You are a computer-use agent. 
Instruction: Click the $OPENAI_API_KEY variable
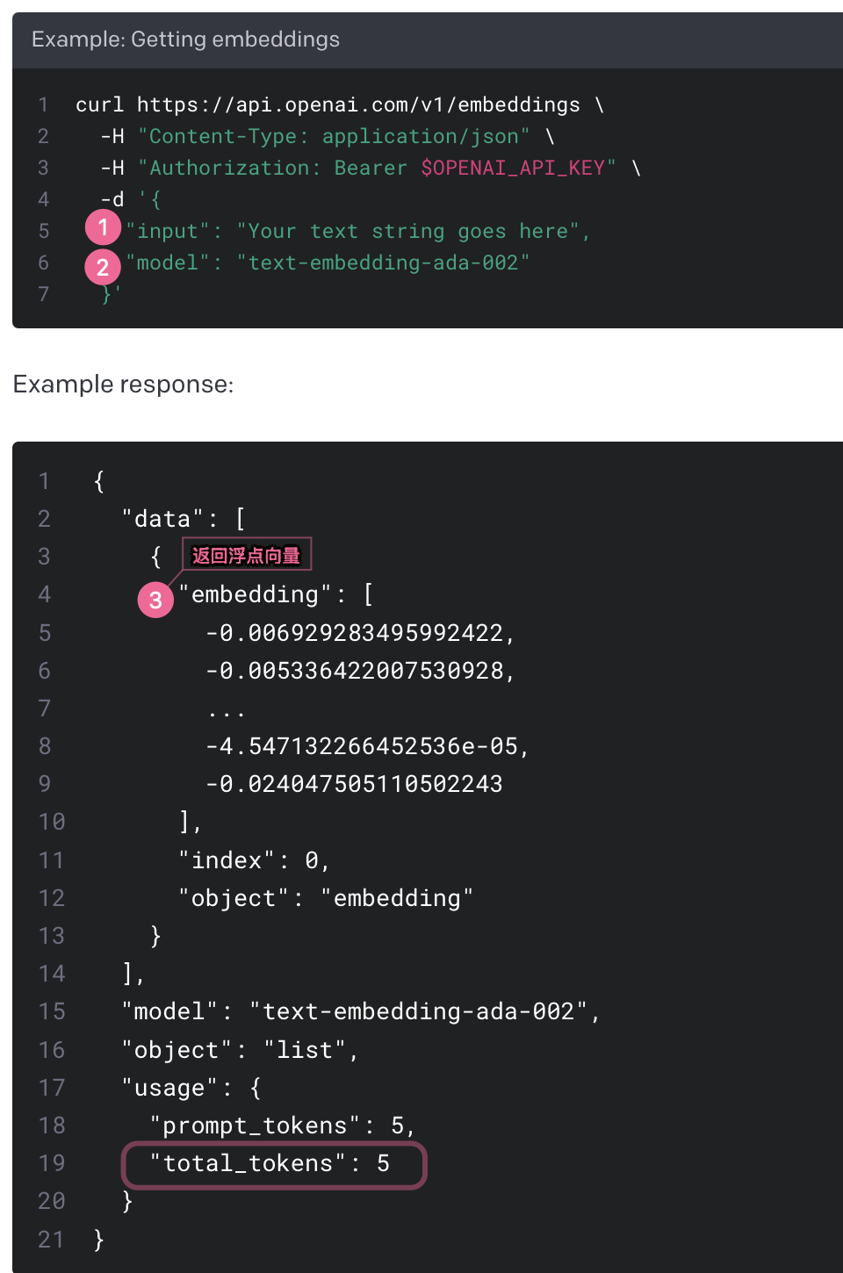[513, 168]
